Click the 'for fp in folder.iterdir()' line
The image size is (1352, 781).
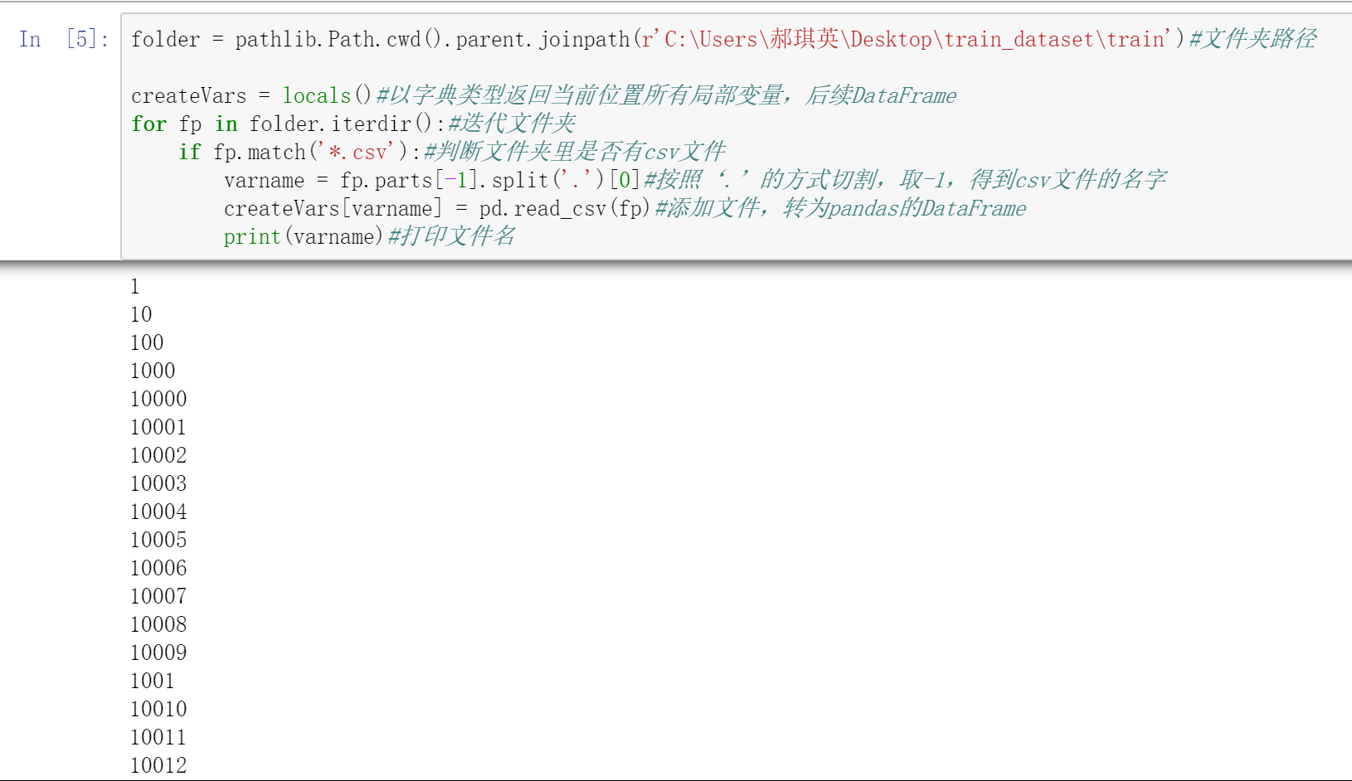point(353,124)
